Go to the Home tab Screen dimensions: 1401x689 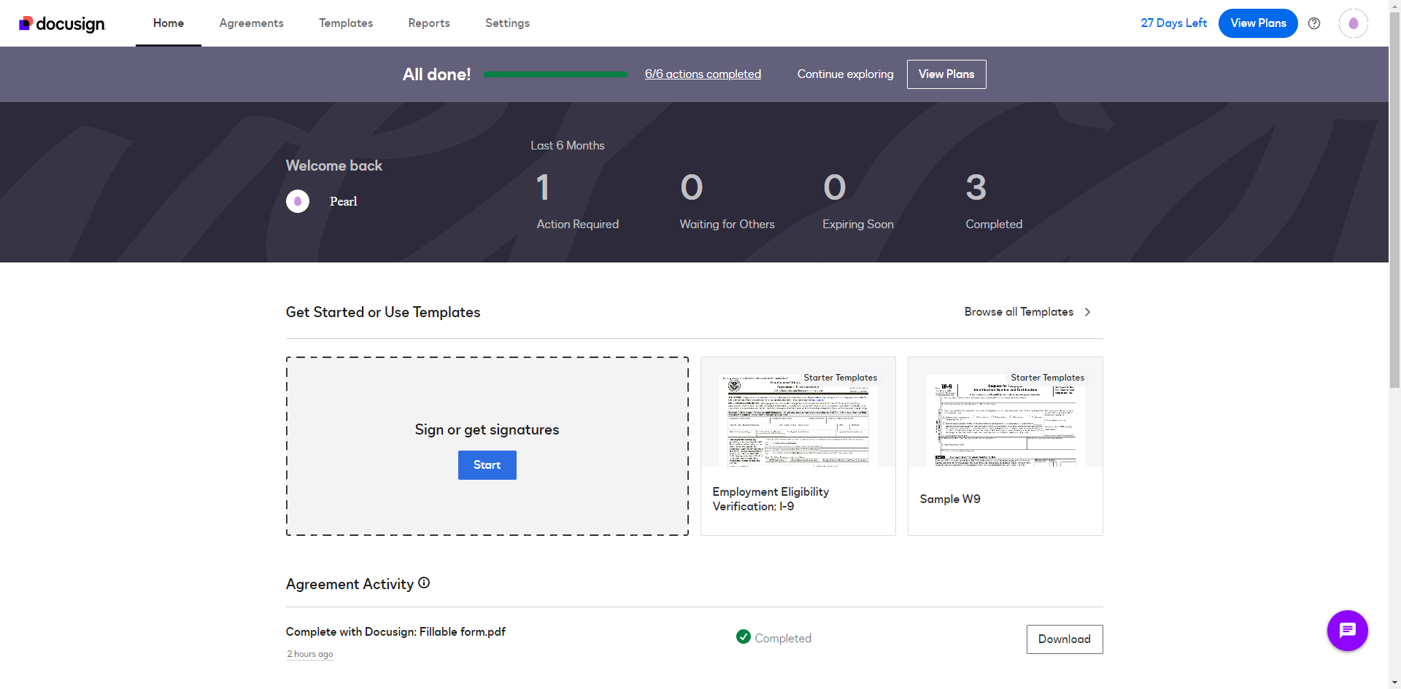tap(169, 23)
